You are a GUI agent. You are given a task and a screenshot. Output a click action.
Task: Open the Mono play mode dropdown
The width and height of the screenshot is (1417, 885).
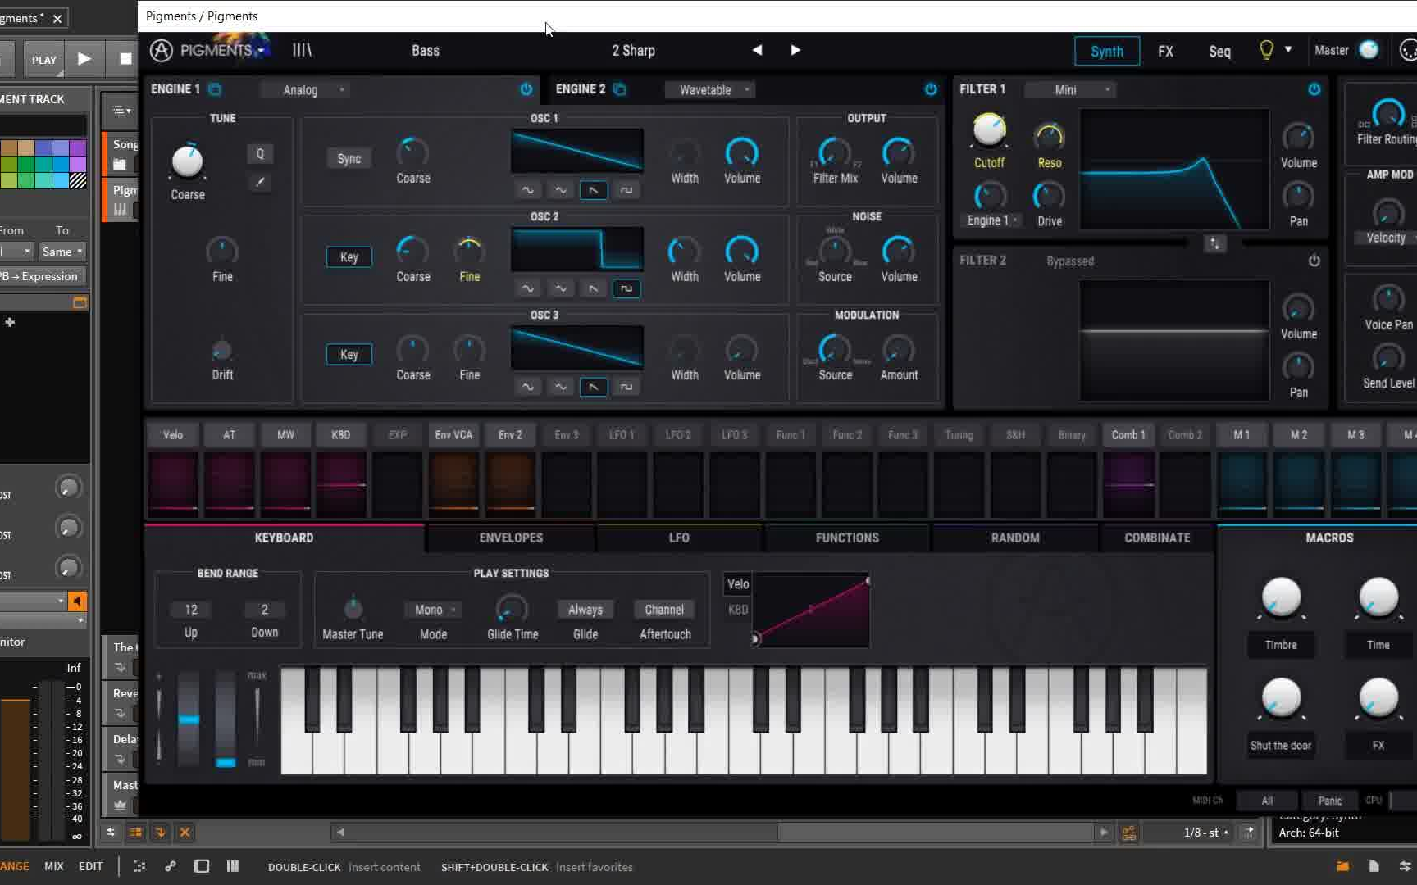[434, 610]
